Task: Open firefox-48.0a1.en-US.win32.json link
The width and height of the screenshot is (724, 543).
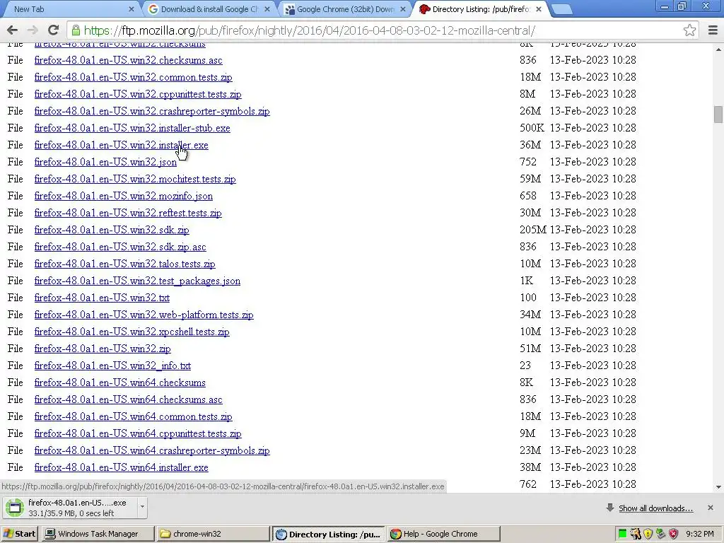Action: [106, 162]
